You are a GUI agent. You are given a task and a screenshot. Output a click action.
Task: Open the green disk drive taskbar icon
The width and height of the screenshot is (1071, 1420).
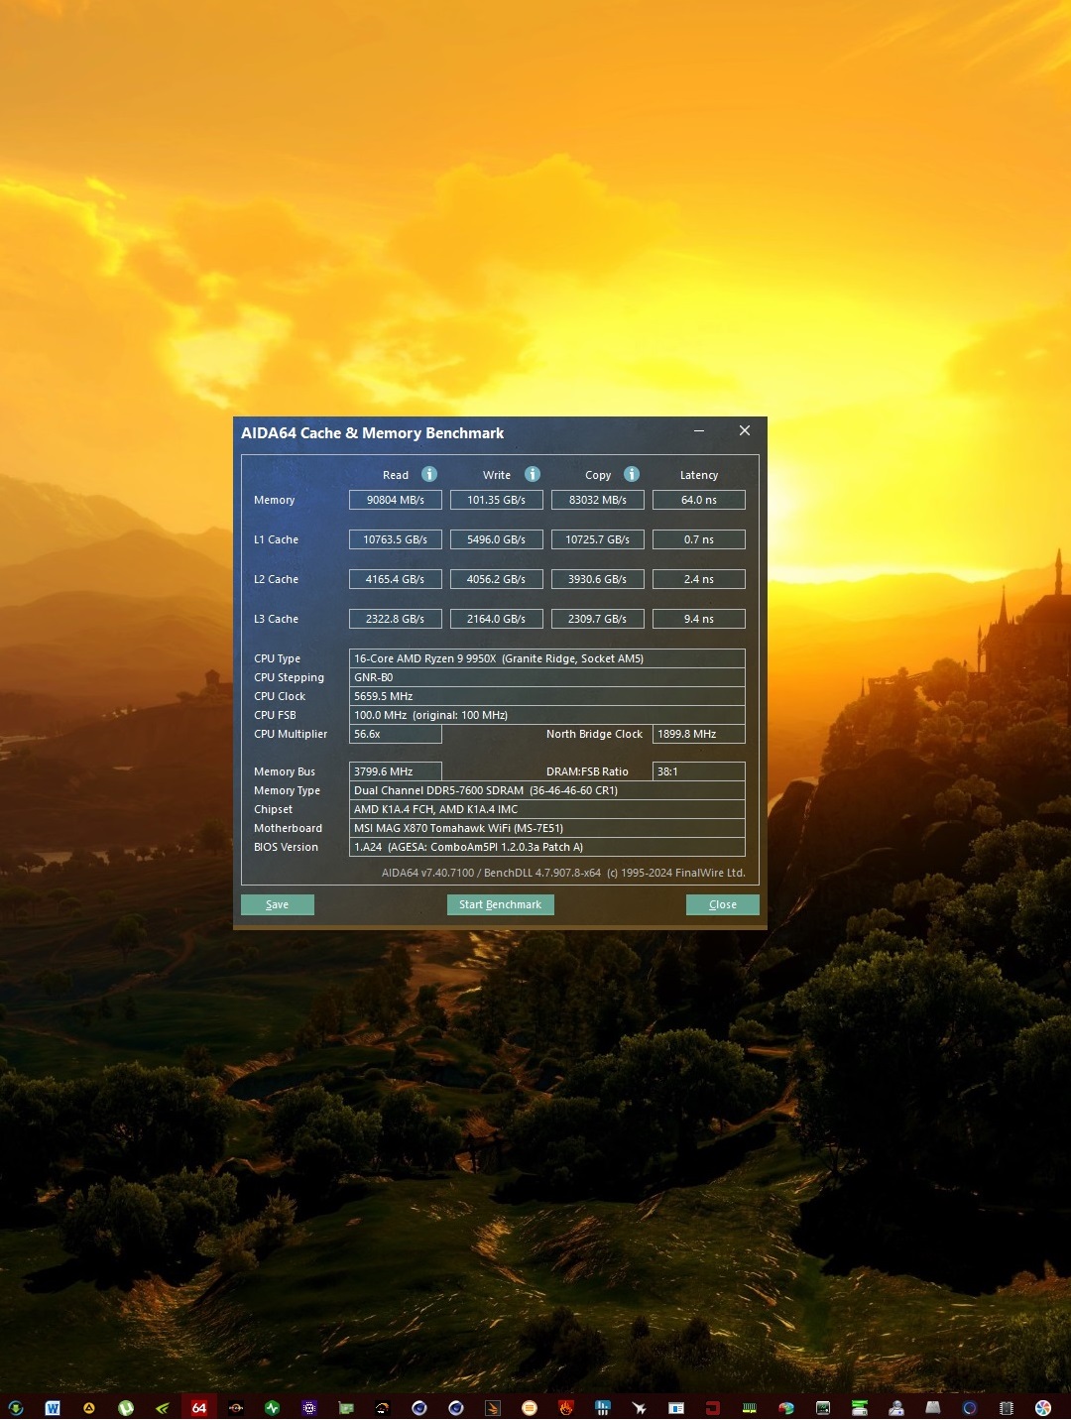[860, 1407]
